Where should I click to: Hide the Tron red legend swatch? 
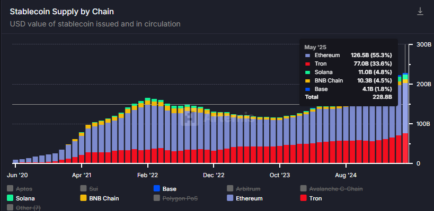coord(303,198)
